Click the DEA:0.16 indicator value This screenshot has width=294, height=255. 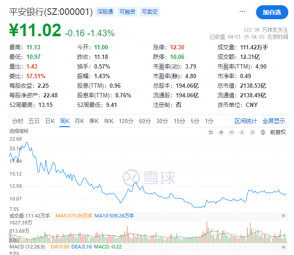click(x=82, y=247)
